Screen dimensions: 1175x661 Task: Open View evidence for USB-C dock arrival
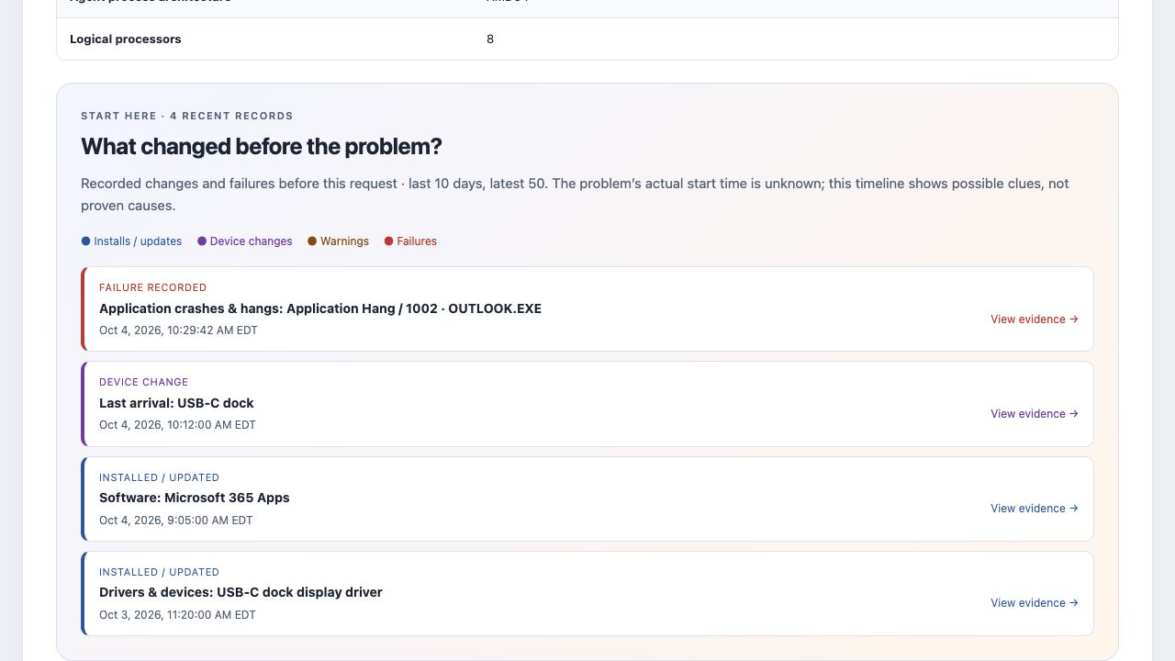pos(1035,414)
